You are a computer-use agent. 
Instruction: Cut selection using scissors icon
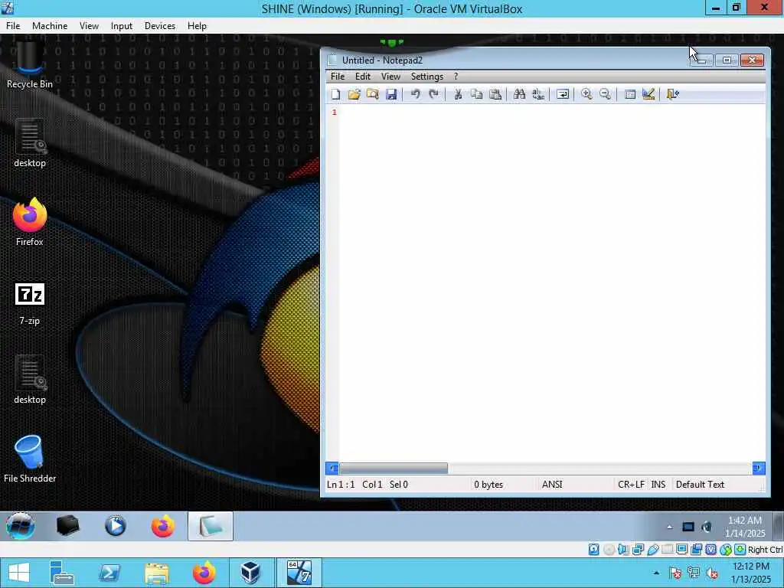coord(458,94)
